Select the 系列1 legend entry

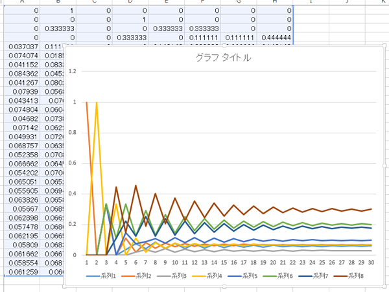[100, 276]
